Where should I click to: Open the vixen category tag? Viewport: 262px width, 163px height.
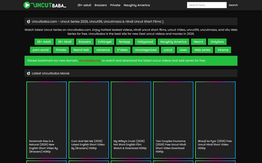point(183,50)
